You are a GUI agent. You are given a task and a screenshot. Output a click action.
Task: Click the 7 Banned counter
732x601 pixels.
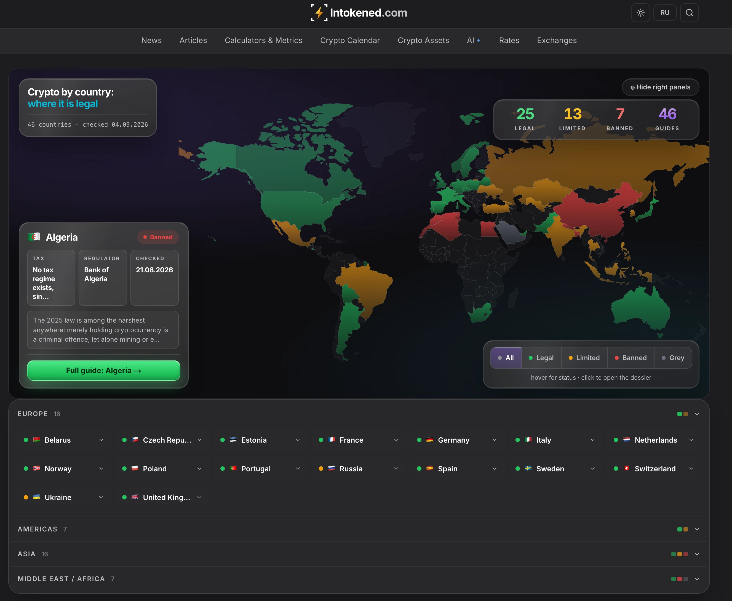[x=619, y=119]
